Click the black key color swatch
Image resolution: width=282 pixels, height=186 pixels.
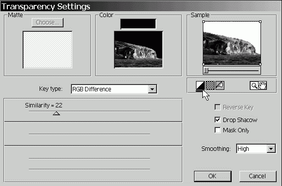138,24
